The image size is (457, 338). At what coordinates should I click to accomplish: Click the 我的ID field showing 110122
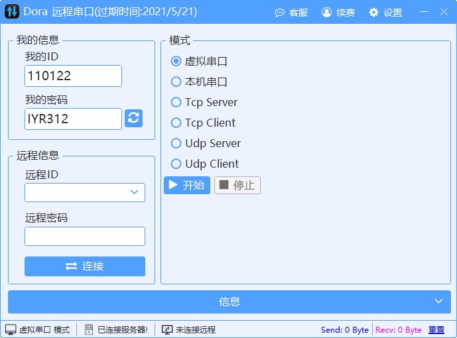pyautogui.click(x=73, y=76)
